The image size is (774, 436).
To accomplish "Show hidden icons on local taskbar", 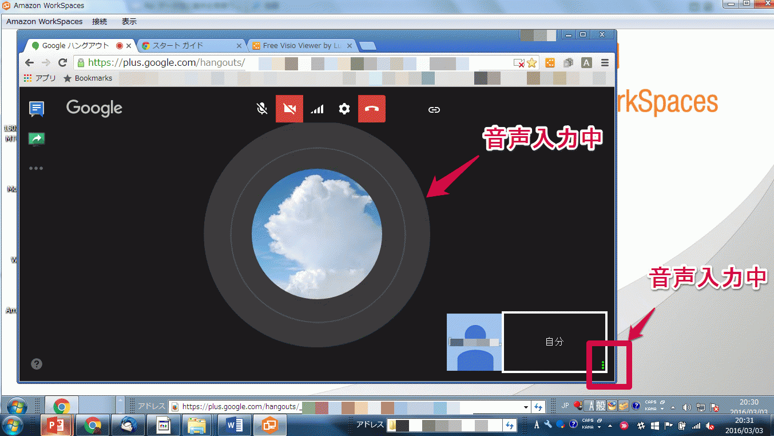I will (610, 426).
